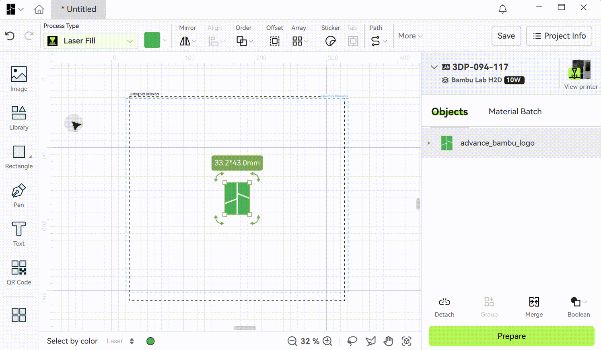This screenshot has height=350, width=601.
Task: Open Project Info
Action: point(559,36)
